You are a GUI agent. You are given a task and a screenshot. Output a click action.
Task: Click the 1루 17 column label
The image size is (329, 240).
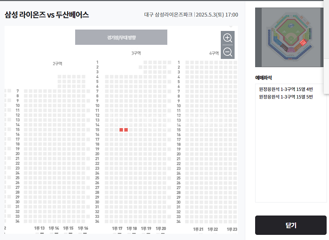coord(117,228)
